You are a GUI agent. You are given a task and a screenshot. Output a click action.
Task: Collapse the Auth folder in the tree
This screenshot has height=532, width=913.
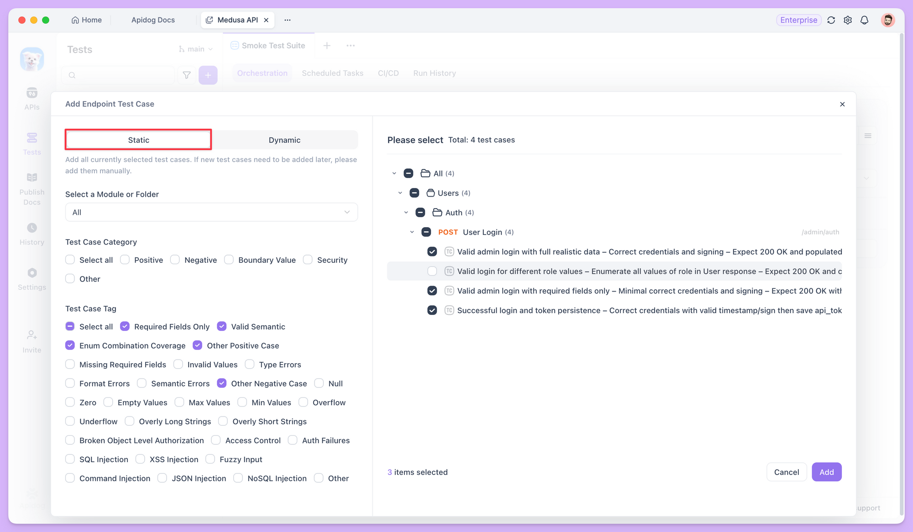pyautogui.click(x=406, y=212)
